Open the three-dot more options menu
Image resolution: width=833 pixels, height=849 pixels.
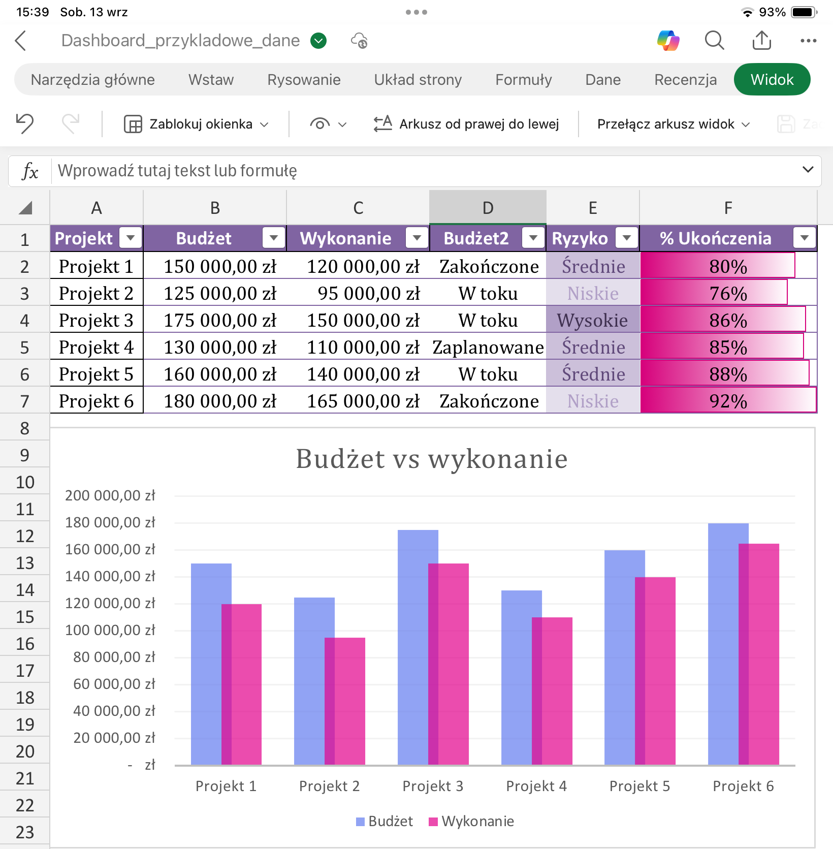[808, 41]
